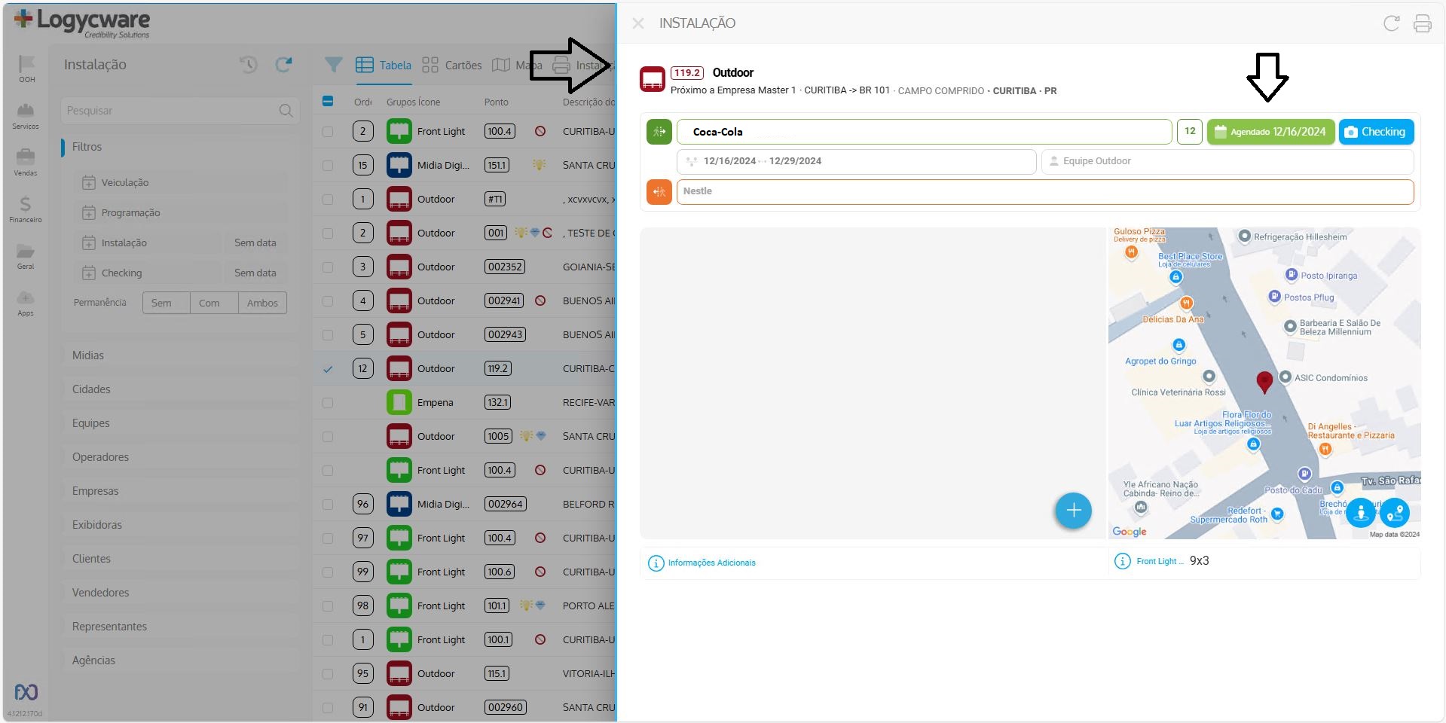1446x723 pixels.
Task: Close the Instalação detail panel
Action: click(638, 23)
